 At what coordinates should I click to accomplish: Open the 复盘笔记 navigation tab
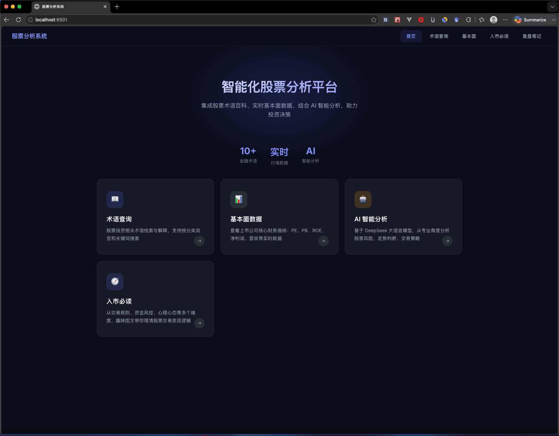point(532,36)
